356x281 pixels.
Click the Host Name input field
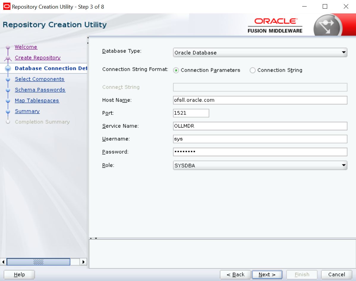point(260,100)
